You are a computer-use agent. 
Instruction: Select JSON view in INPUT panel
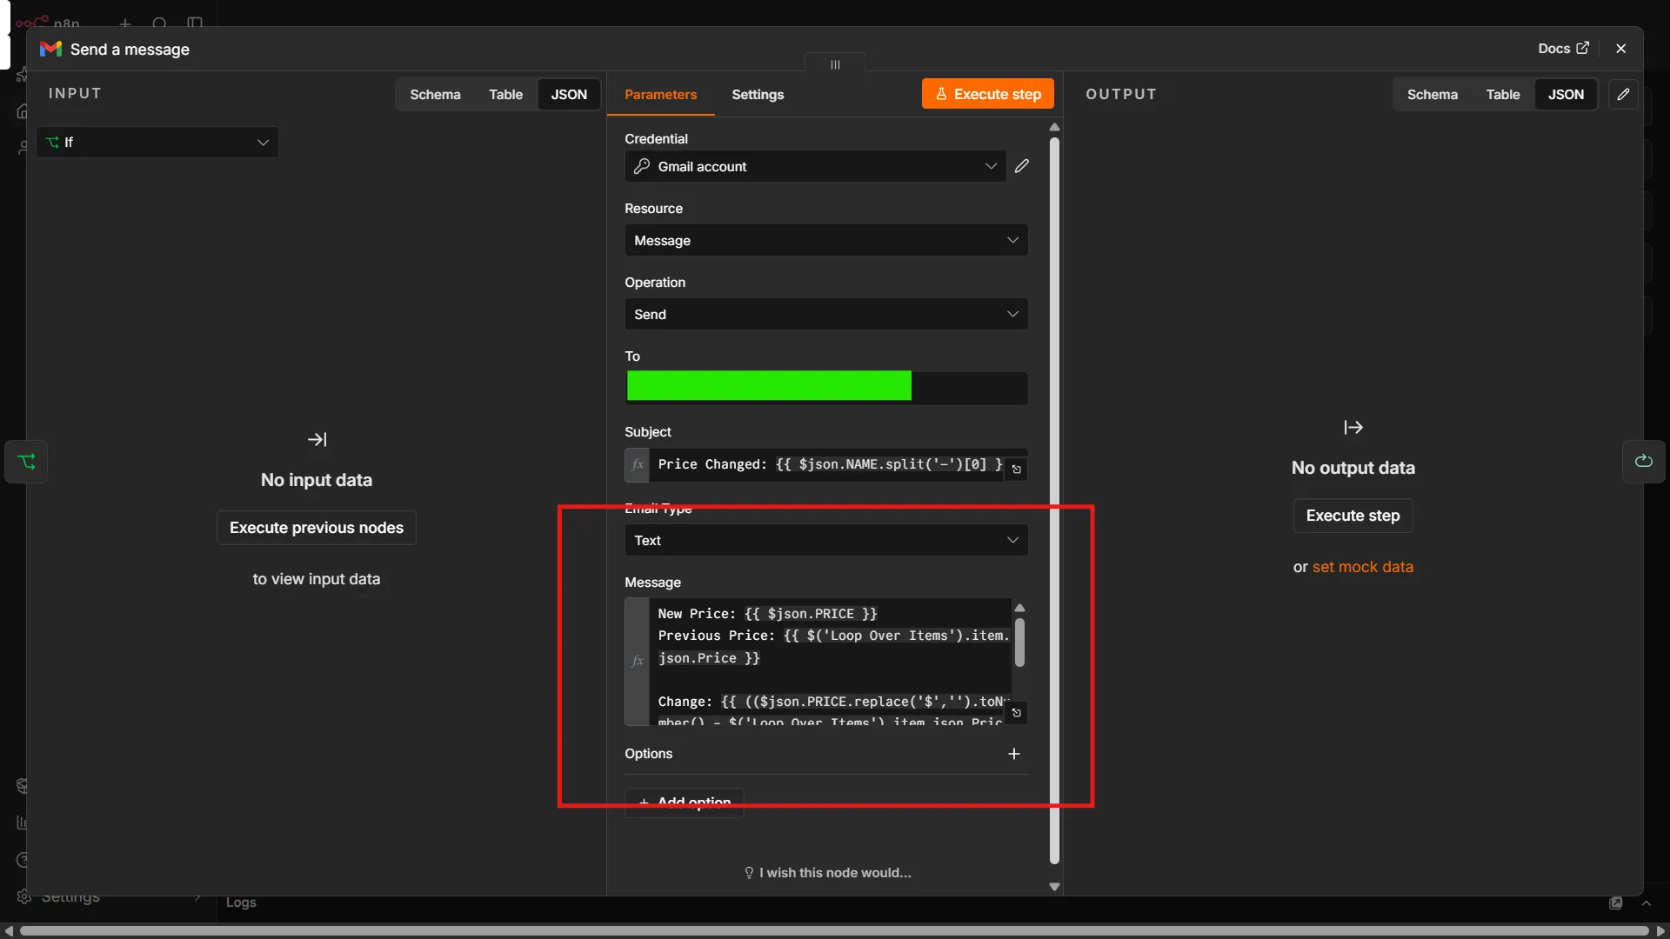pos(569,94)
